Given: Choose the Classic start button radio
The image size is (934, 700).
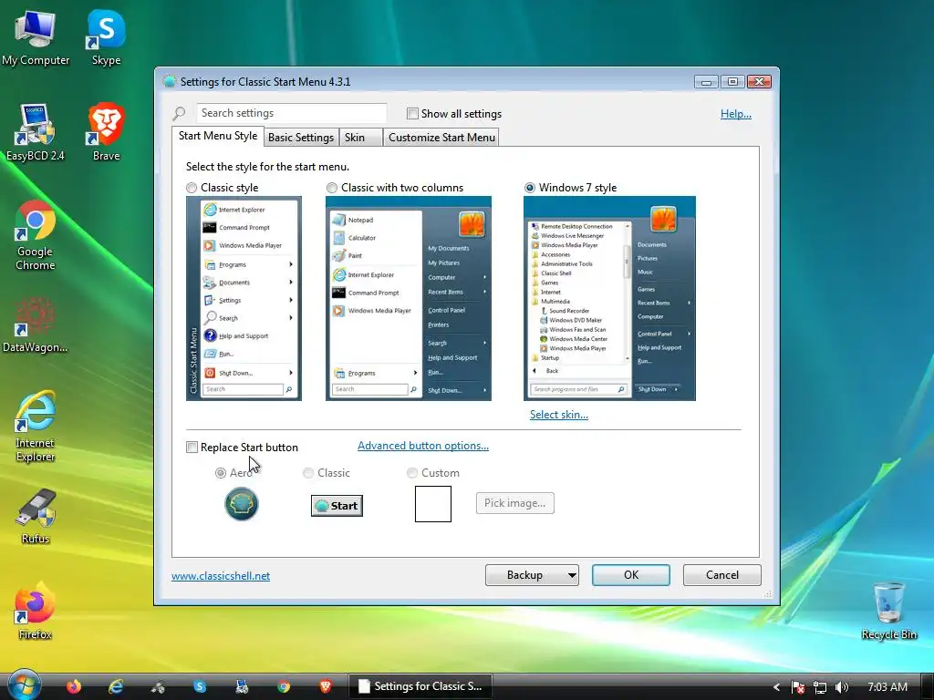Looking at the screenshot, I should point(308,473).
